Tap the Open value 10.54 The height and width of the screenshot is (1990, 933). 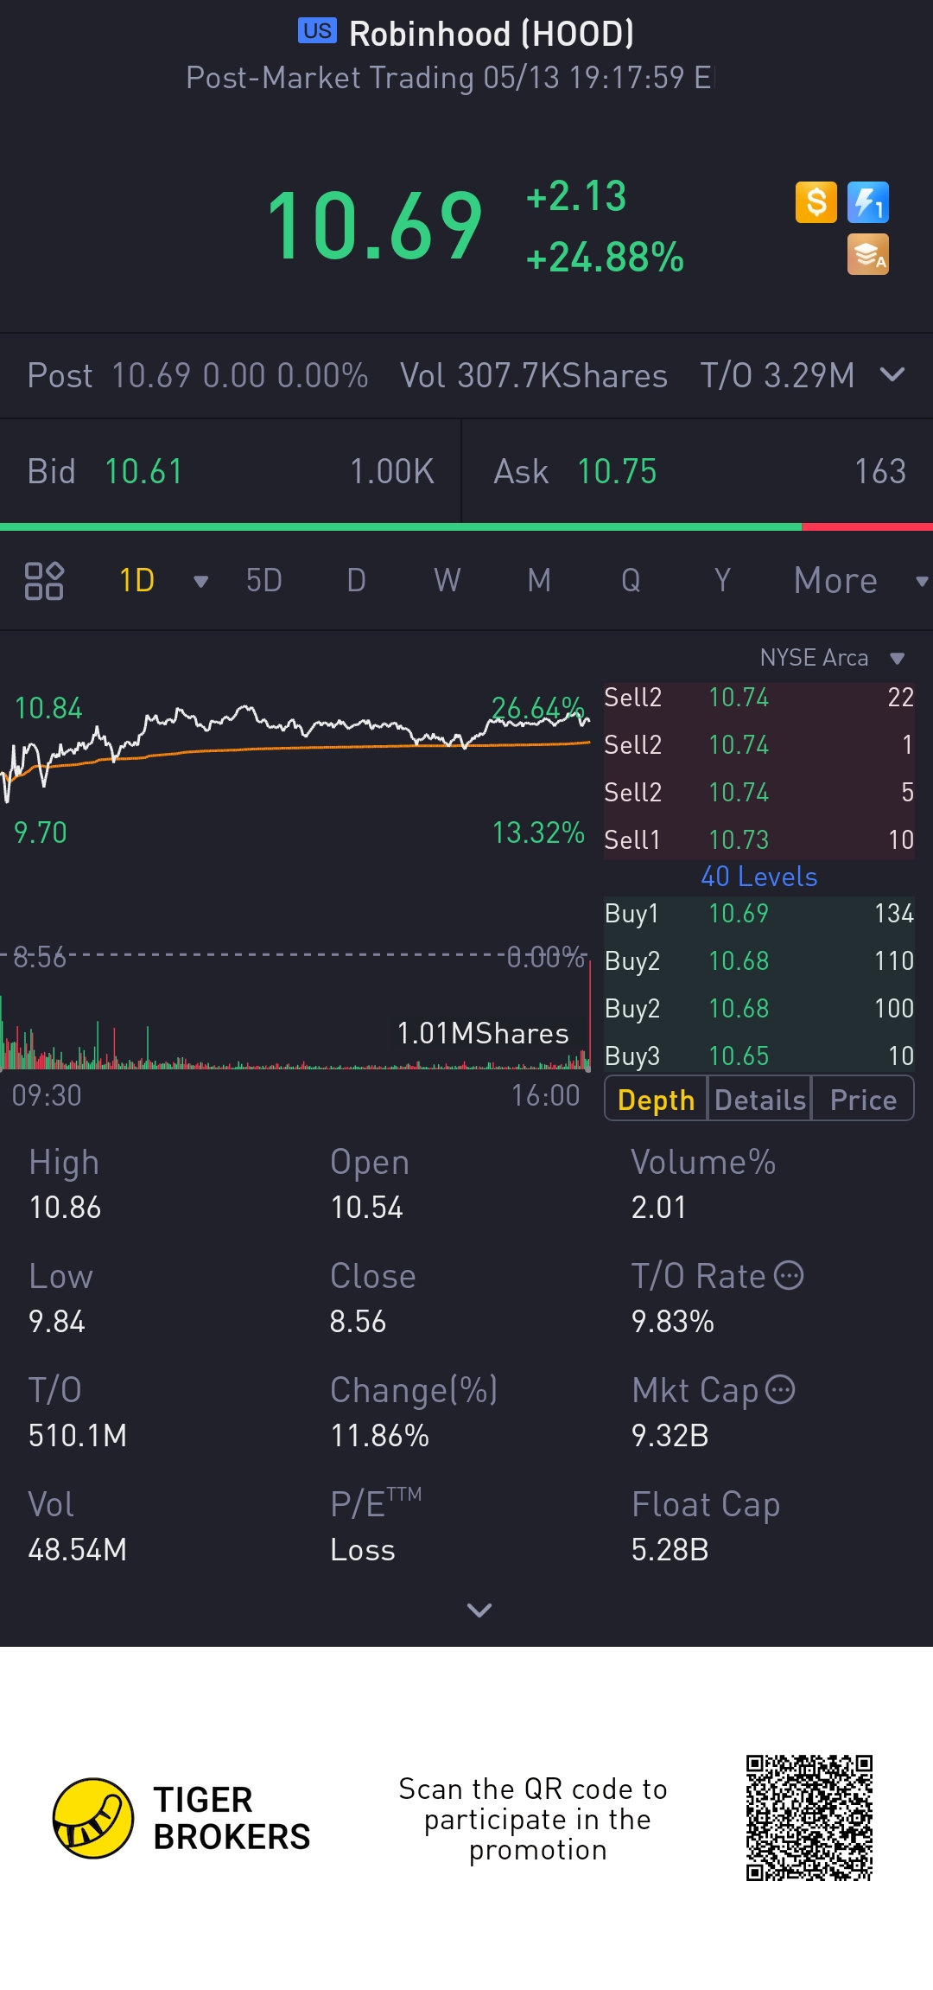pos(366,1208)
